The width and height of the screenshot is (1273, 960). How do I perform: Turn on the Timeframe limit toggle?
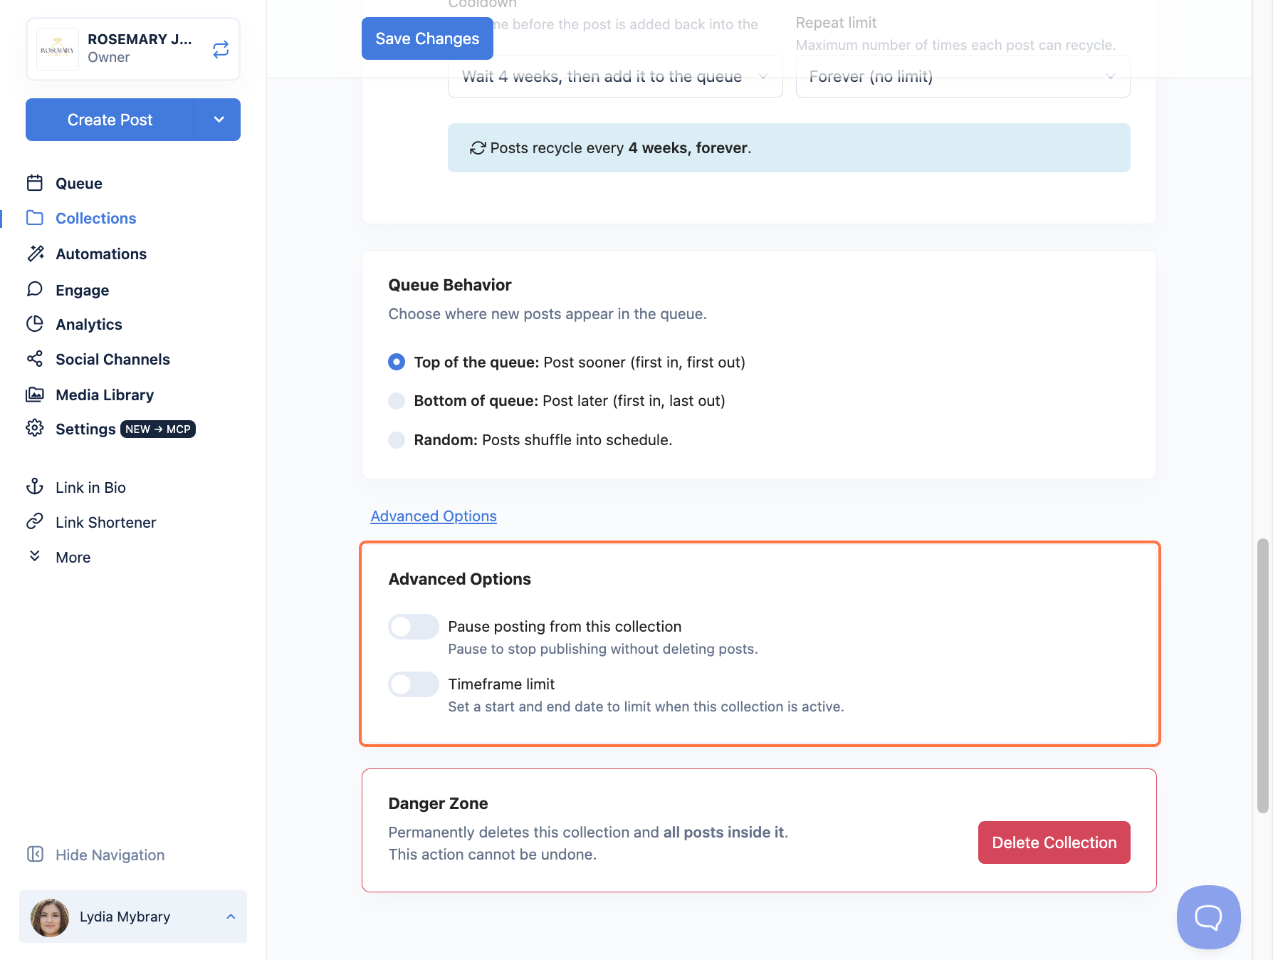click(413, 684)
